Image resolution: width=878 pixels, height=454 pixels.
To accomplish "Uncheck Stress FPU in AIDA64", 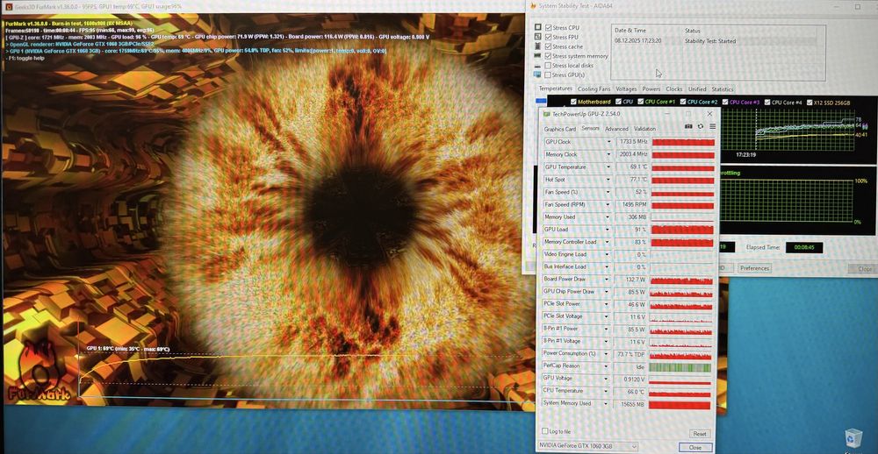I will coord(548,37).
